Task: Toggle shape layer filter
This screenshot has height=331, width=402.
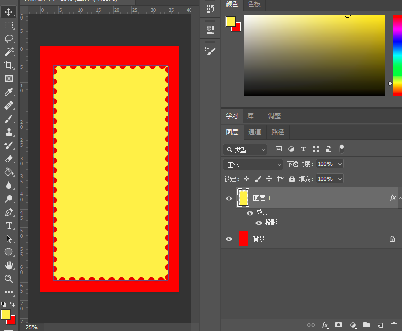Action: tap(316, 149)
